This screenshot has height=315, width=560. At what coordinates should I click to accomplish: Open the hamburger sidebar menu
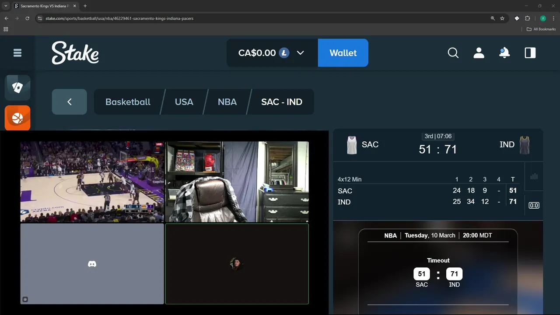pos(17,53)
